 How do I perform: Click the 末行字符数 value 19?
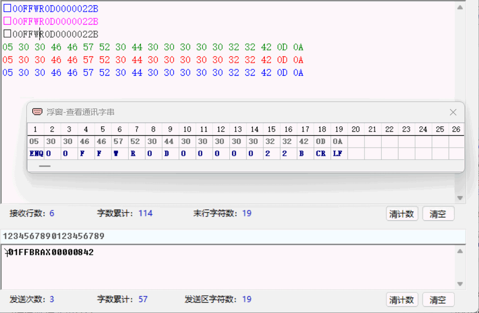pyautogui.click(x=247, y=213)
